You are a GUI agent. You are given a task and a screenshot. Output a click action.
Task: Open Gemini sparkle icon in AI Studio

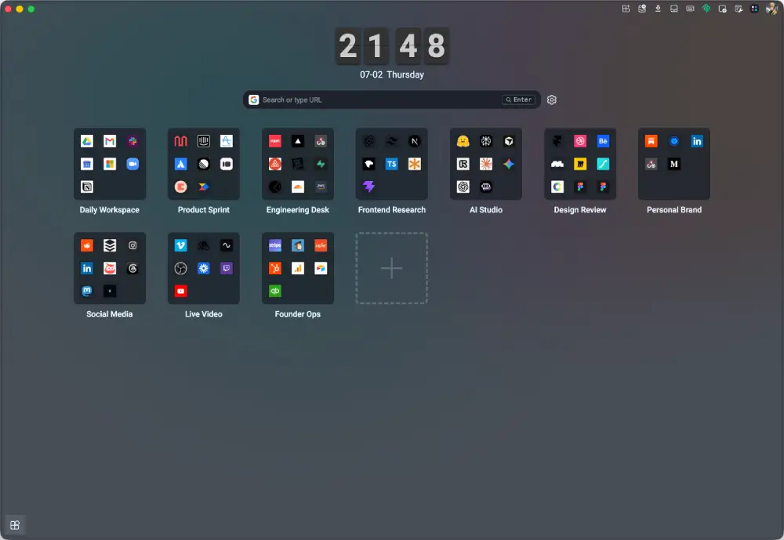[x=509, y=164]
